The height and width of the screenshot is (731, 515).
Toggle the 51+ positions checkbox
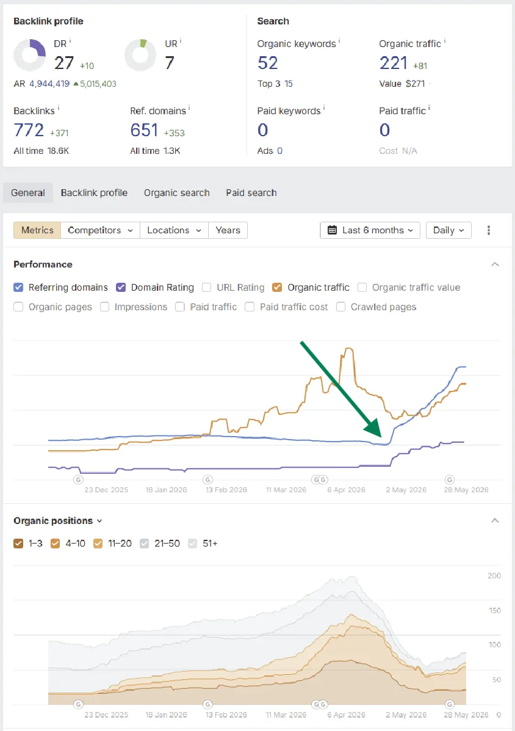(193, 543)
